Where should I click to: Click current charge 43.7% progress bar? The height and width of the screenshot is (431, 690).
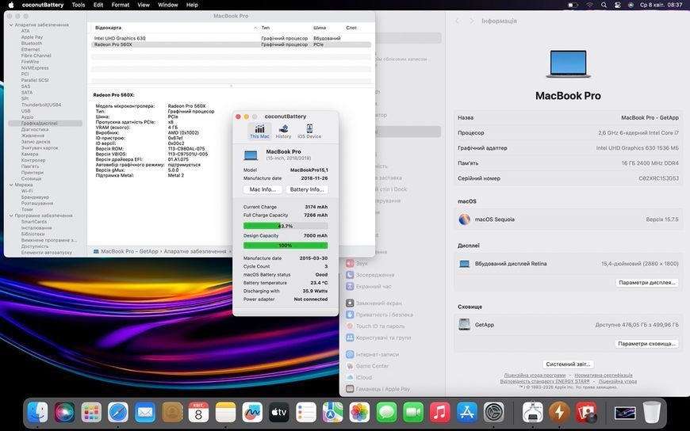pyautogui.click(x=286, y=226)
